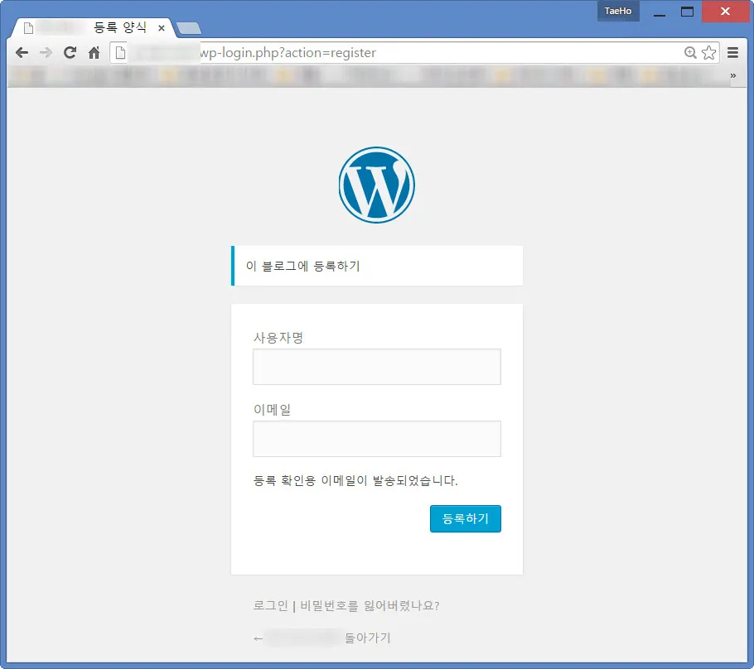Click the 이 블로그에 등록하기 message text
The height and width of the screenshot is (669, 754).
coord(303,266)
